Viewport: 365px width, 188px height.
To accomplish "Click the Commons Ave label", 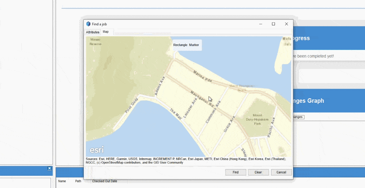I will (x=213, y=112).
